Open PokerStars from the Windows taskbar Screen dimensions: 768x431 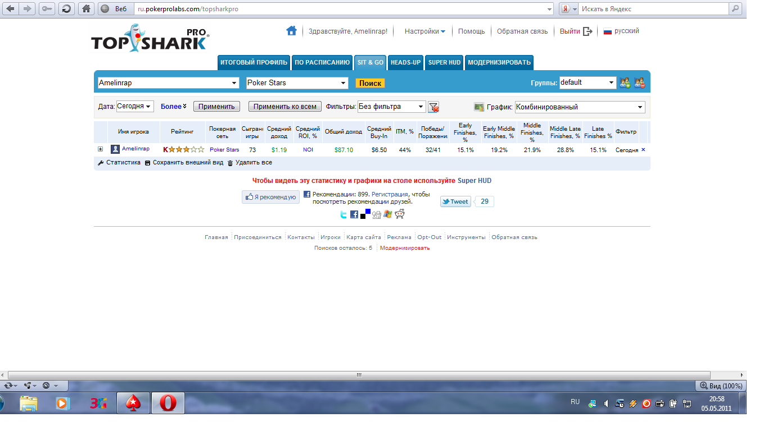[x=133, y=403]
